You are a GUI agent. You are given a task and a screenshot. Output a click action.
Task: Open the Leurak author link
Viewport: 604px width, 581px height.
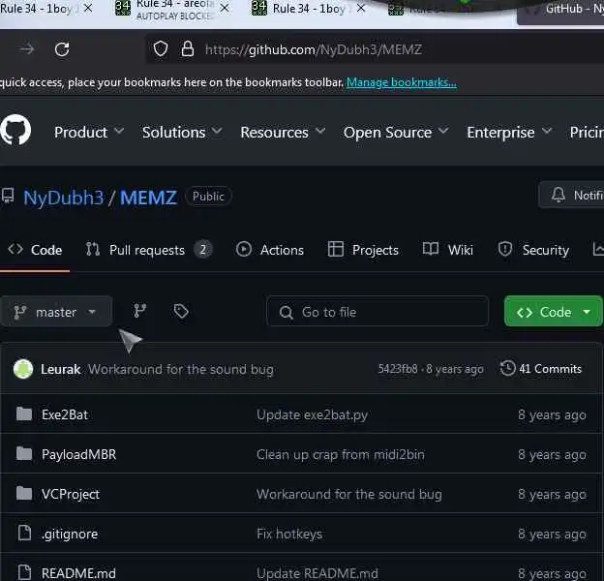point(60,369)
